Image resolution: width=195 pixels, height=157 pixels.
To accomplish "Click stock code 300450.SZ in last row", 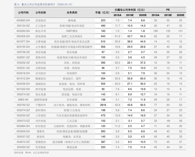I will [23, 147].
